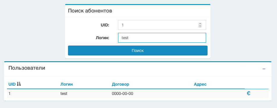277x108 pixels.
Task: Click into the Логин text field
Action: coord(162,38)
